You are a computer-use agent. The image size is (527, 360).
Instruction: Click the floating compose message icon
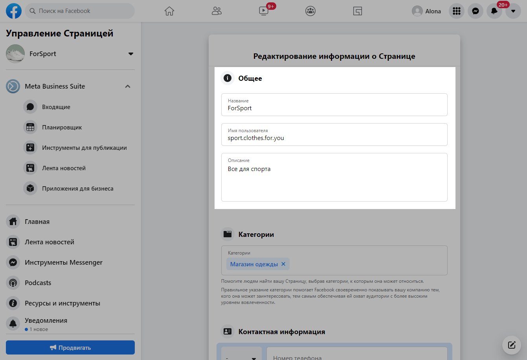point(511,345)
